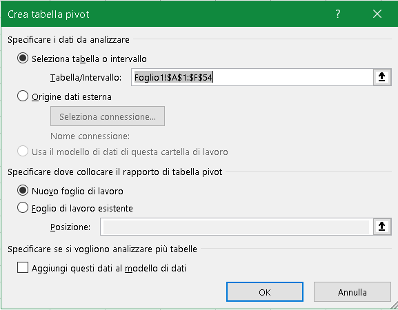
Task: Cancel the dialog with Annulla
Action: click(352, 292)
